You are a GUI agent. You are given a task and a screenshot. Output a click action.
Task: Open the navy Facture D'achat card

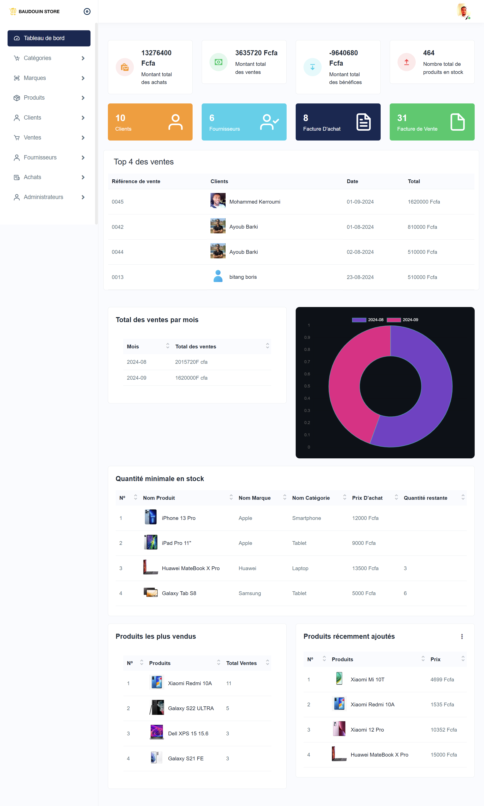pos(338,122)
